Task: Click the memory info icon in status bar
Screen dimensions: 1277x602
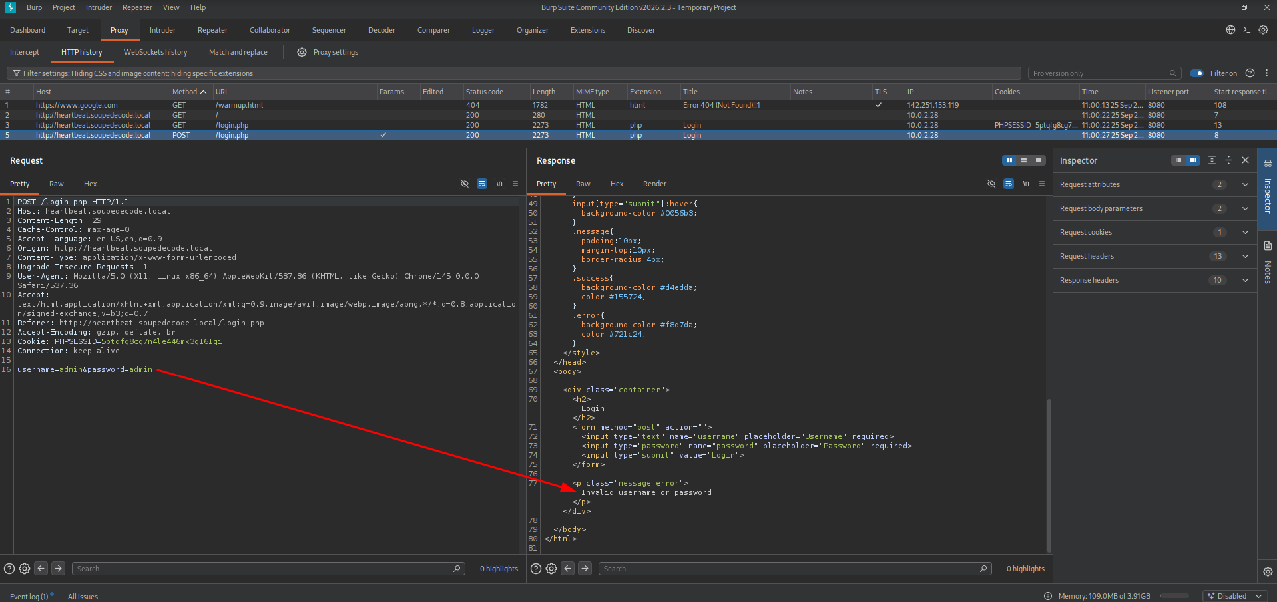Action: (1048, 596)
